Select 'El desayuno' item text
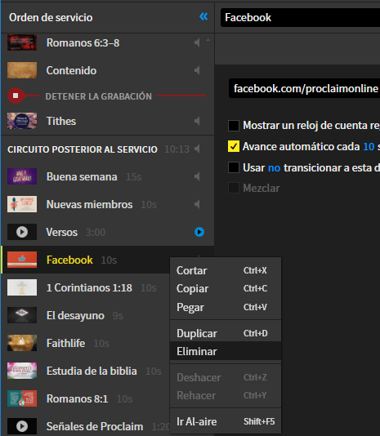The image size is (380, 436). [x=75, y=316]
